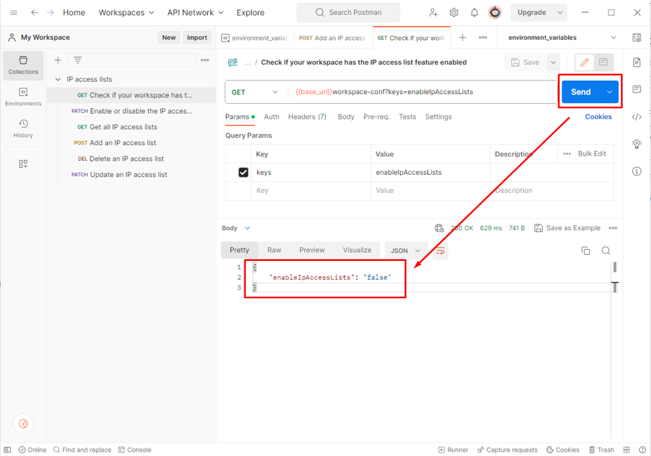Click the code snippet icon in right sidebar

[x=636, y=117]
